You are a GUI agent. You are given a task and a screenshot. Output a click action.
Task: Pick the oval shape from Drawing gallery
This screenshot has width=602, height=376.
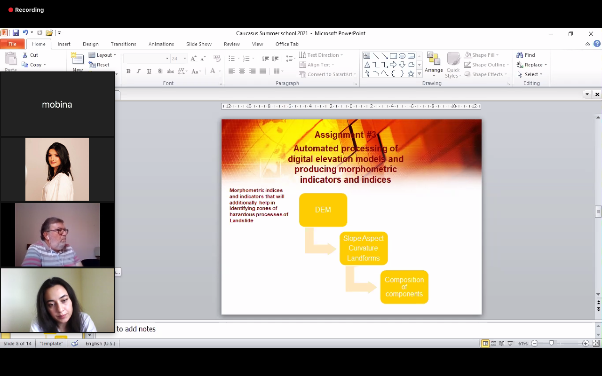(402, 56)
